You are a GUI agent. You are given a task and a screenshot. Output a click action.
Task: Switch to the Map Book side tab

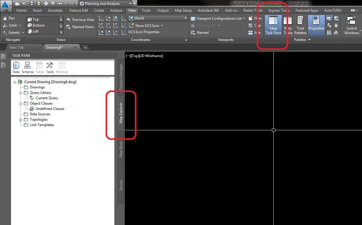pyautogui.click(x=121, y=149)
